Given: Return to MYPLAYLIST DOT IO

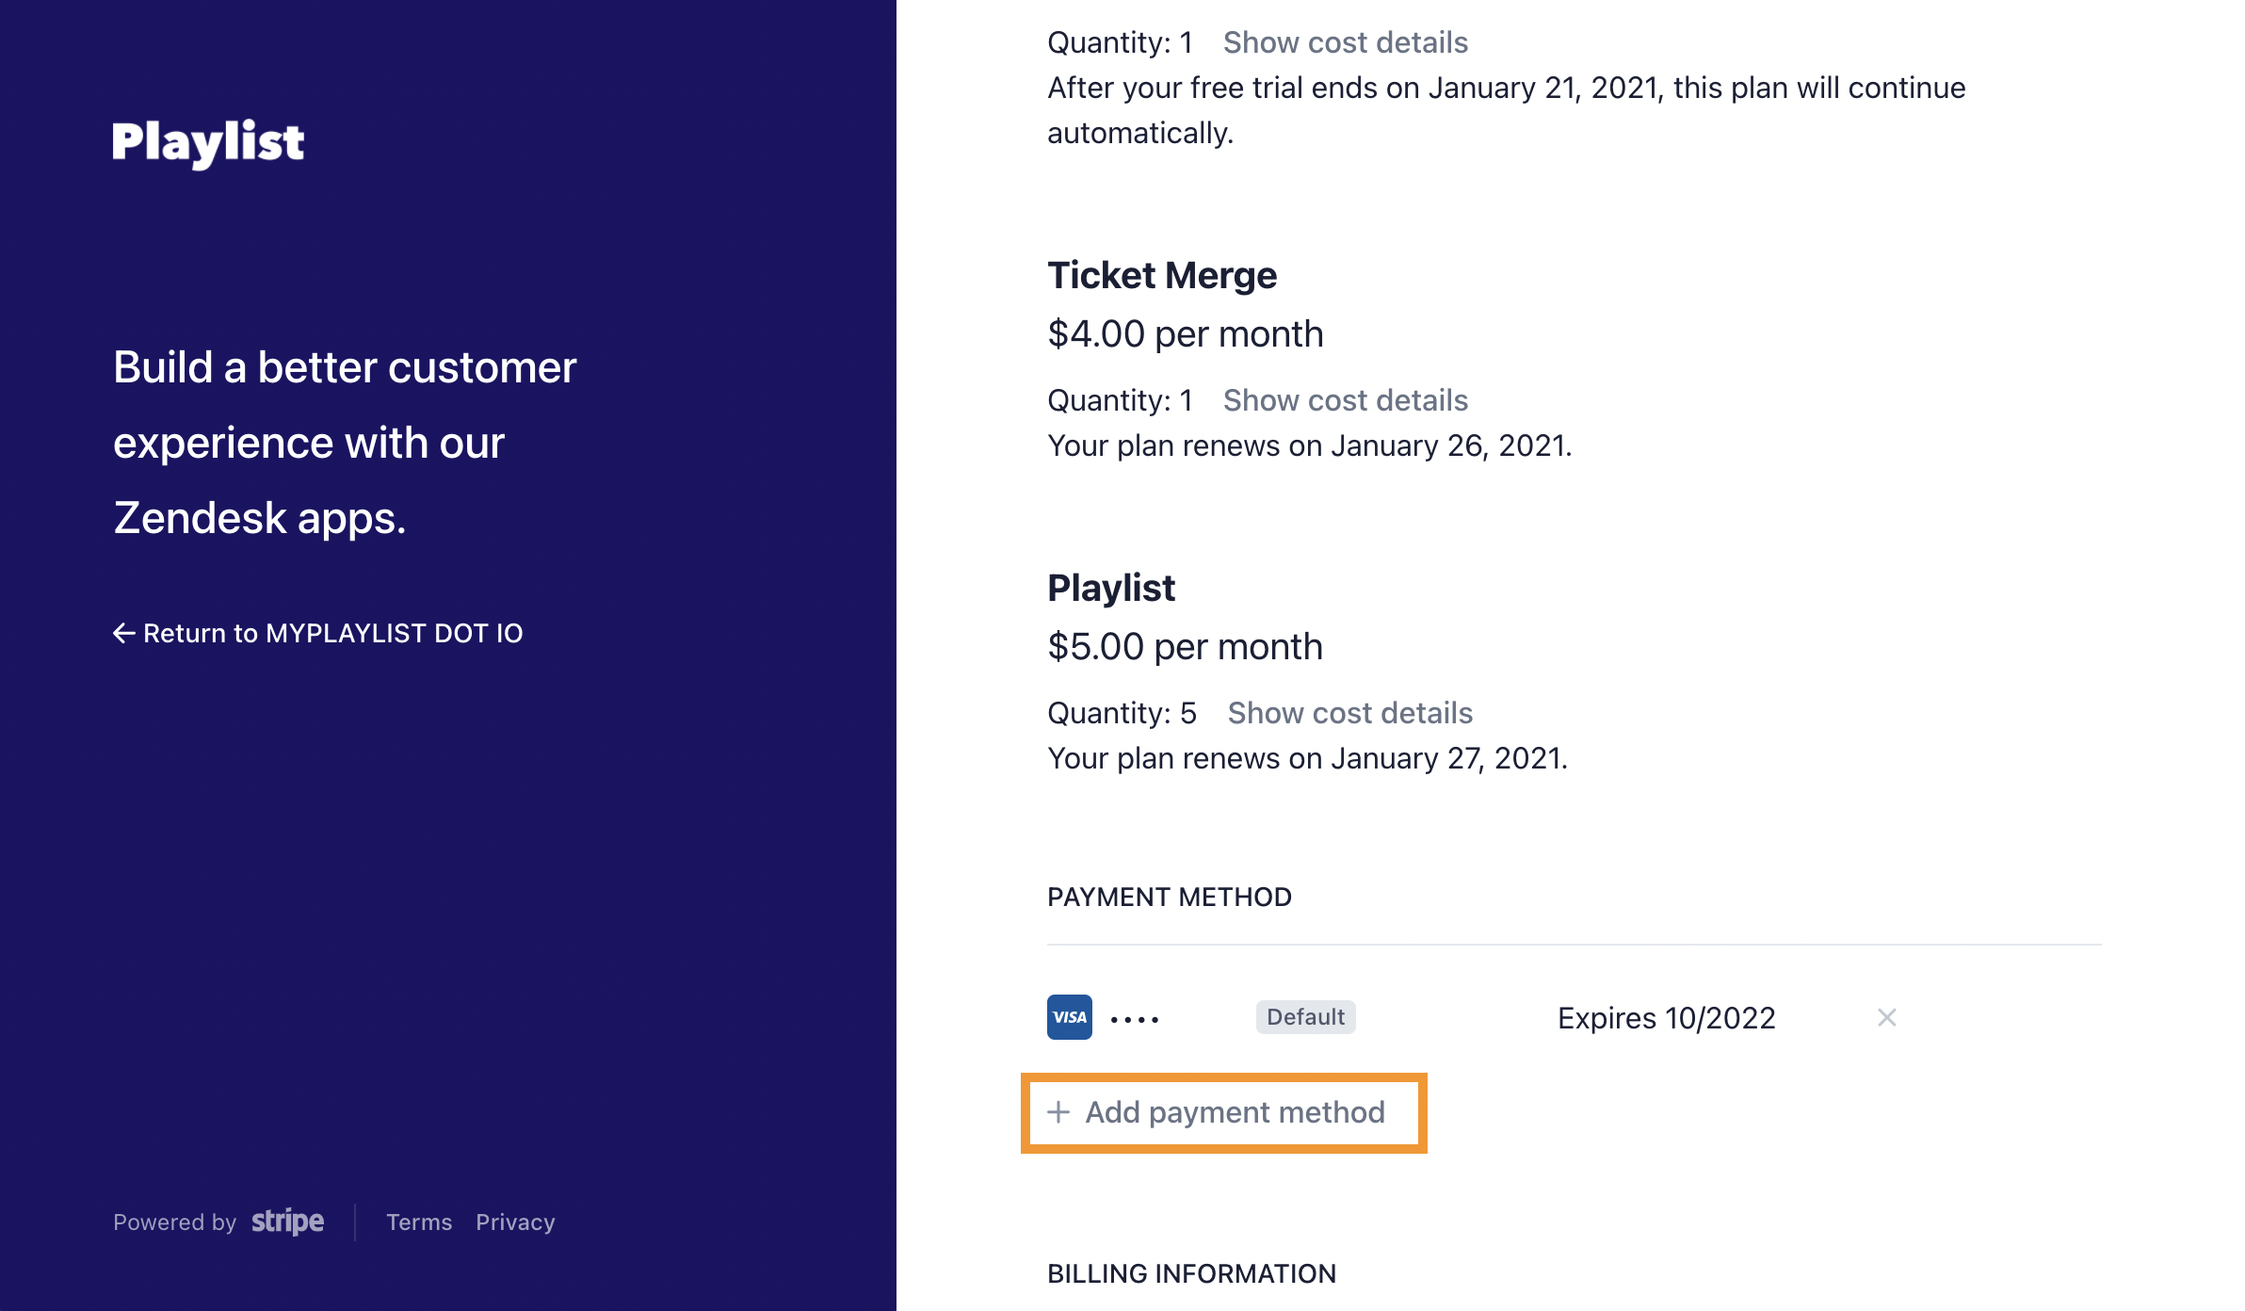Looking at the screenshot, I should [x=317, y=634].
